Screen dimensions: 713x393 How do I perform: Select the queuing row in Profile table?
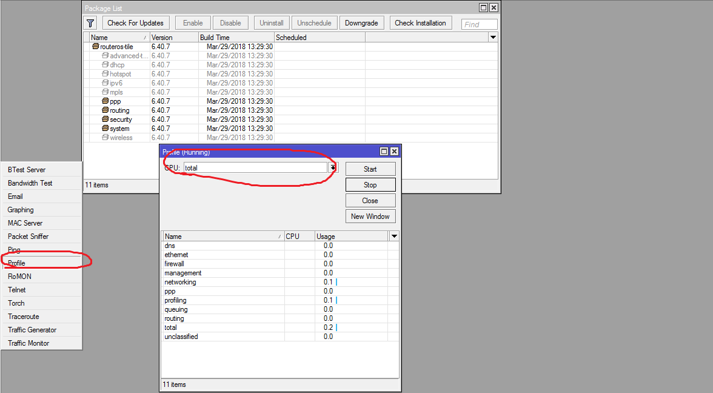point(280,309)
